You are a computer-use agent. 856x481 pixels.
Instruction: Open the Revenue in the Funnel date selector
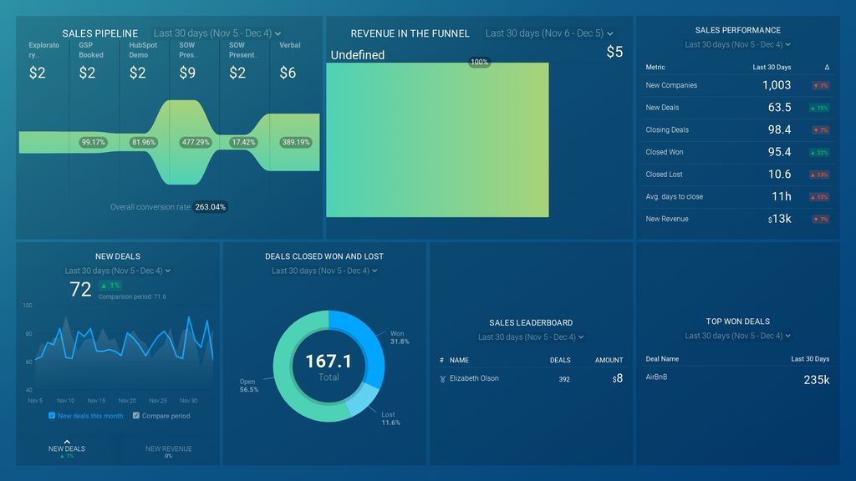pyautogui.click(x=548, y=33)
